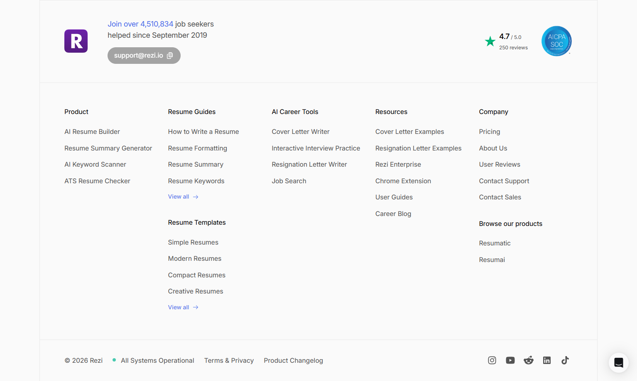Screen dimensions: 637x381
Task: Browse Simple Resumes templates
Action: [193, 242]
